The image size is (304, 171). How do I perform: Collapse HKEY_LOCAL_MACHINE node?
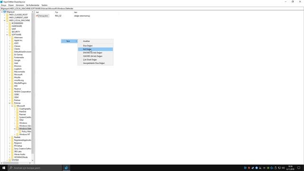(x=4, y=20)
